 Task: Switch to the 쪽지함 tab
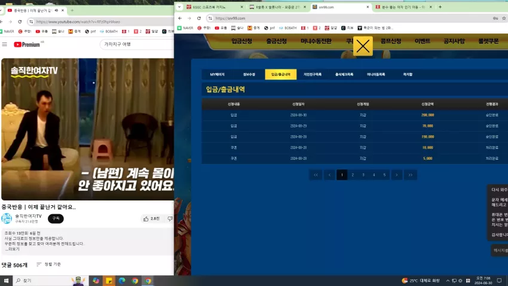[408, 75]
